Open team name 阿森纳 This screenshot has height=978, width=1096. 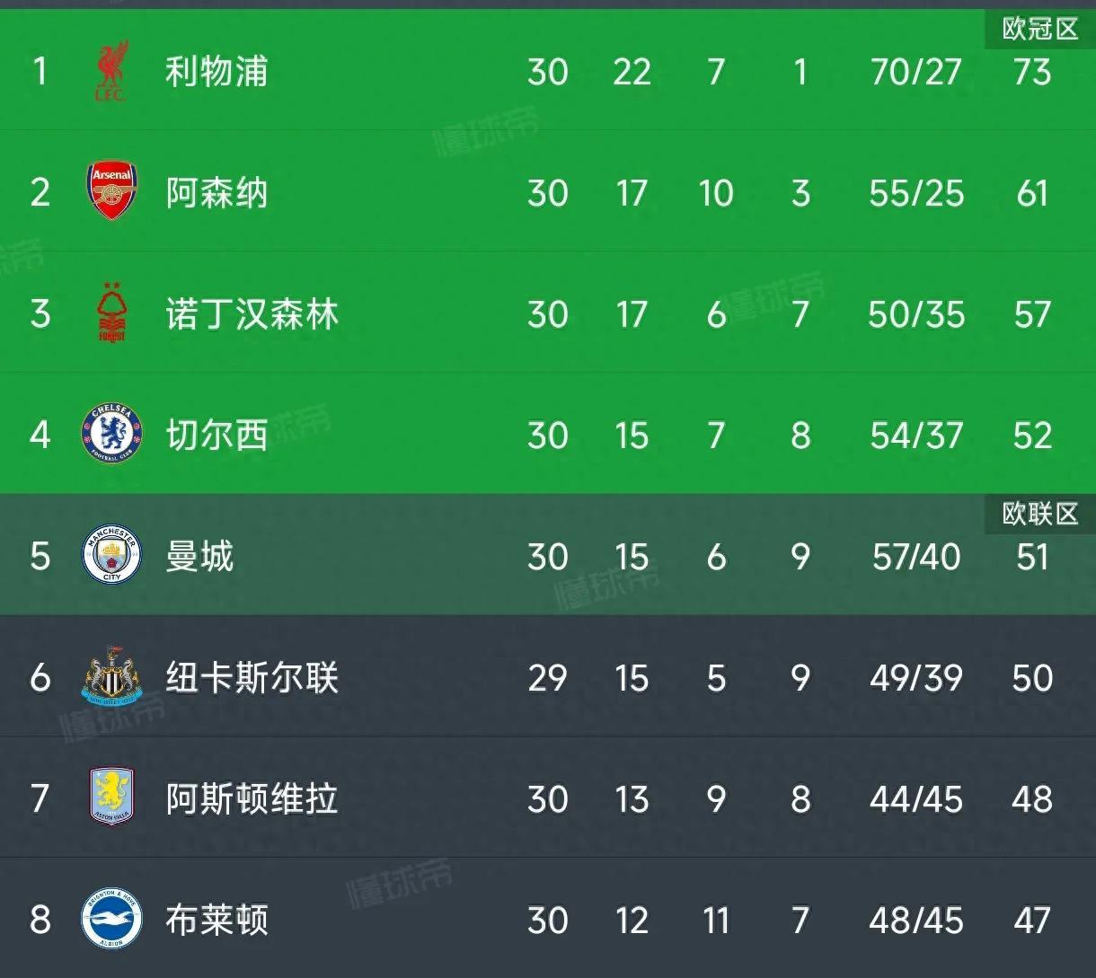[217, 192]
